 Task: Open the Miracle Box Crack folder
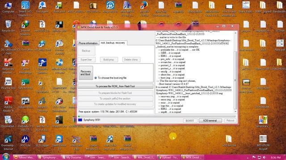(x=211, y=9)
